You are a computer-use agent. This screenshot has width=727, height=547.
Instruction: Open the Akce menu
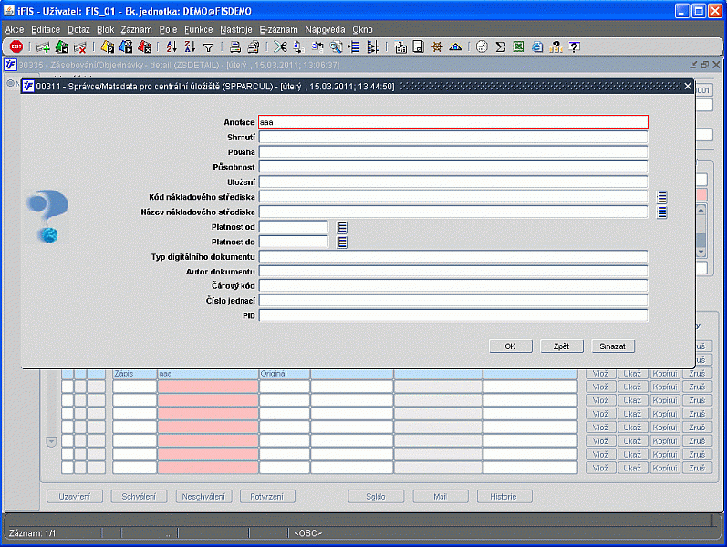coord(15,30)
